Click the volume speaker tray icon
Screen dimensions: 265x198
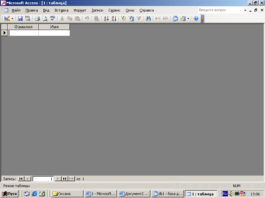pyautogui.click(x=231, y=194)
